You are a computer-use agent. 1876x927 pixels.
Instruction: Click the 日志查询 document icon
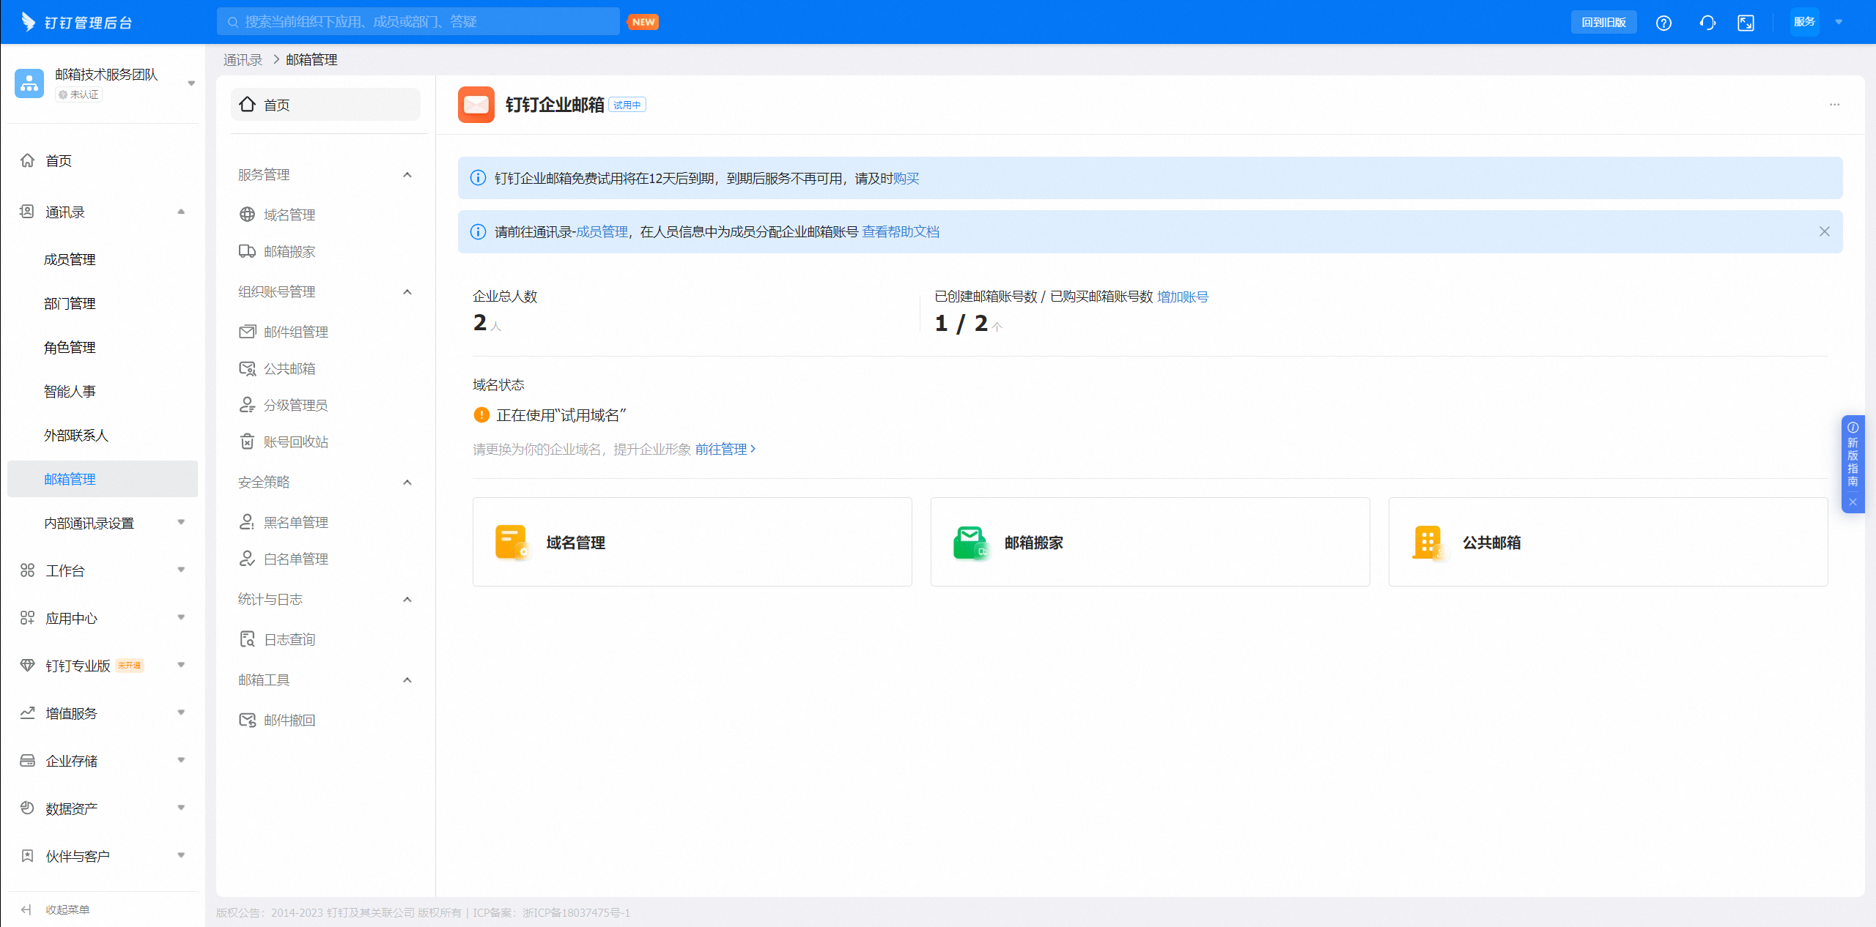(x=247, y=639)
